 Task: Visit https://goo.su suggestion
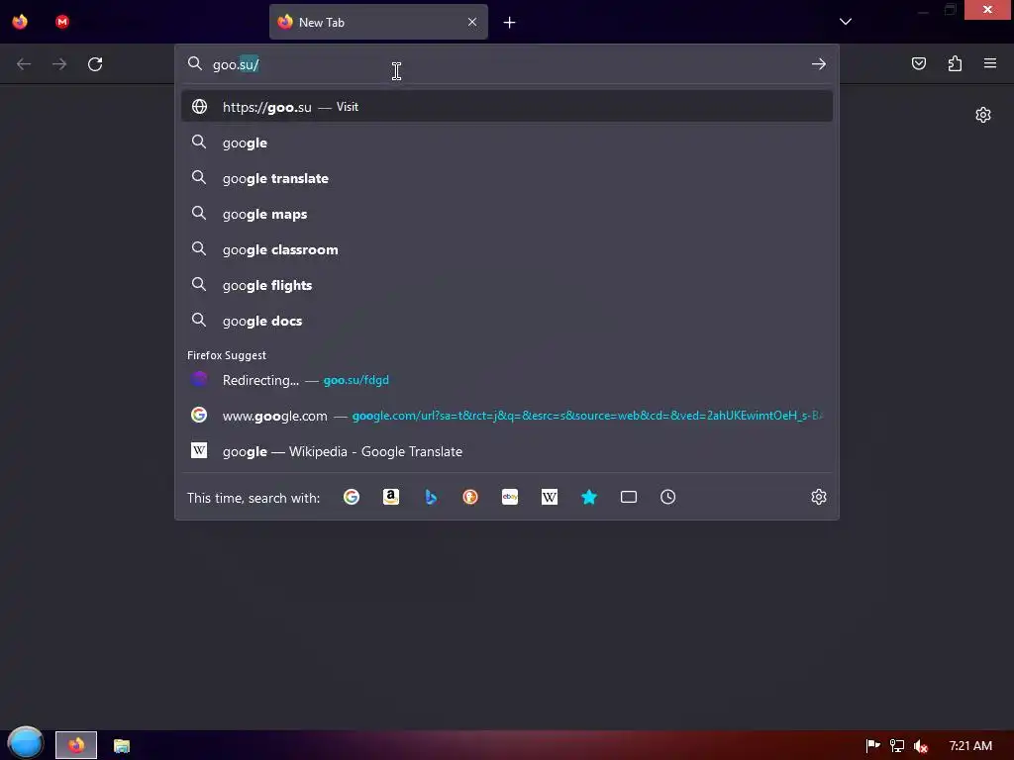(x=507, y=107)
